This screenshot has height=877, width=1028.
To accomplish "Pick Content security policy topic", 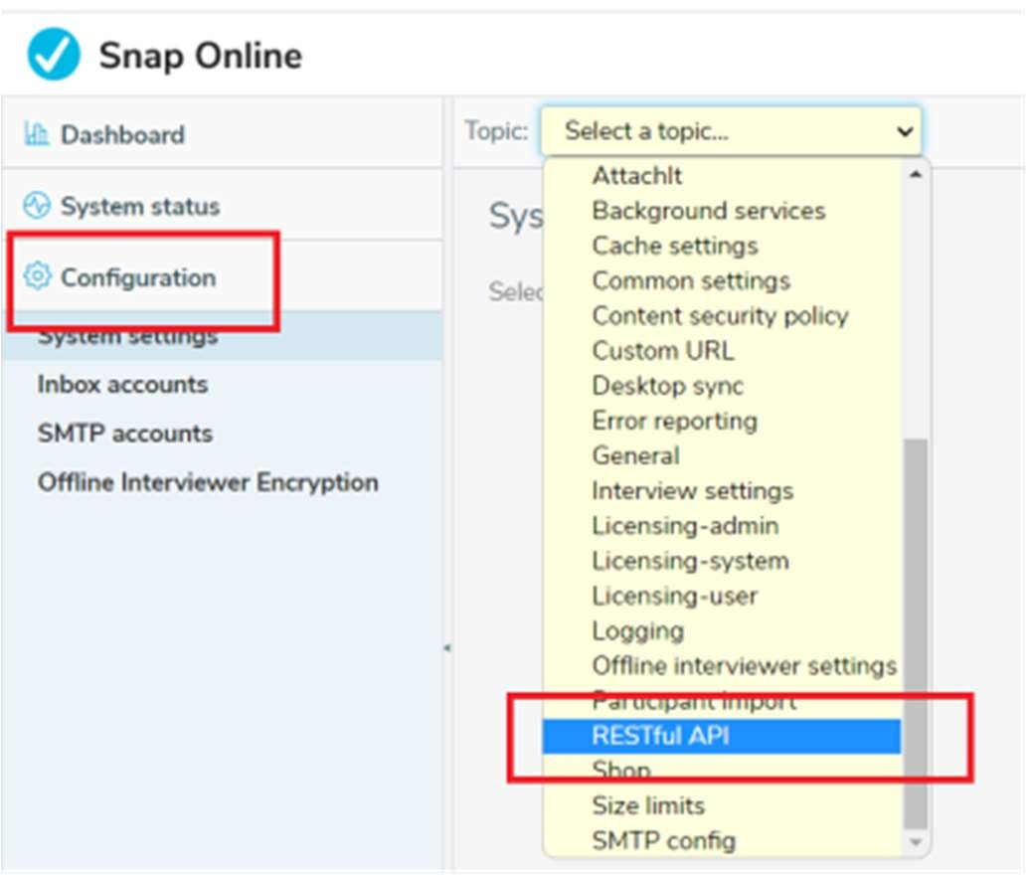I will pyautogui.click(x=720, y=316).
